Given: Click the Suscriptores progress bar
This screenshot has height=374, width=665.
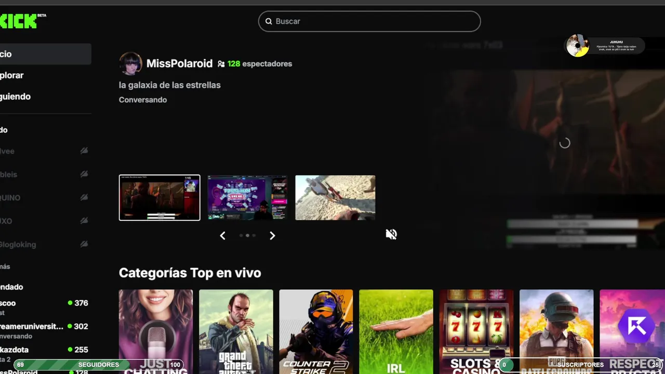Looking at the screenshot, I should [x=581, y=365].
